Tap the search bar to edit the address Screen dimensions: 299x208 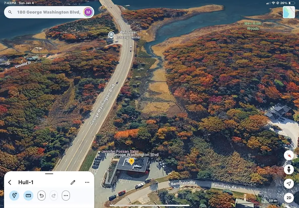pyautogui.click(x=50, y=12)
